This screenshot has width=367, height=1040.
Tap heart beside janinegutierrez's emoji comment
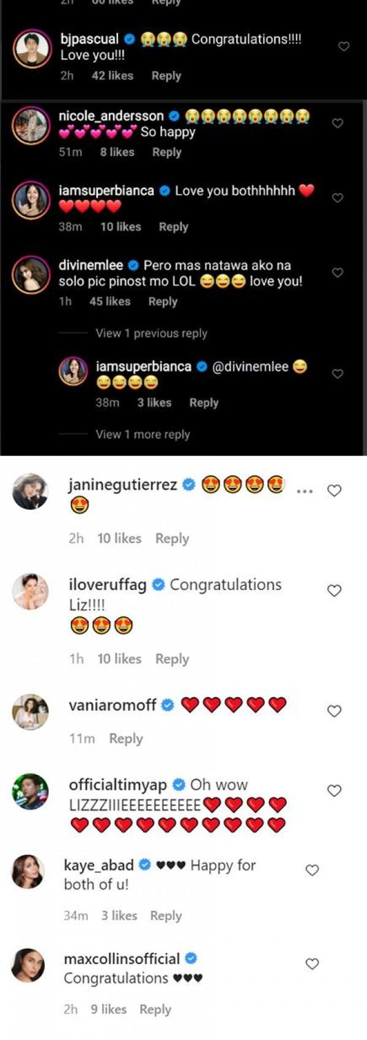(x=334, y=490)
